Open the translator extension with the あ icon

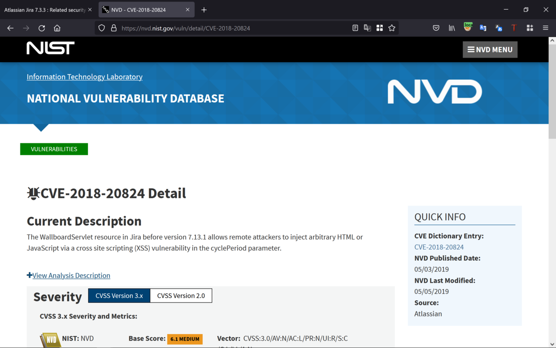pos(499,28)
